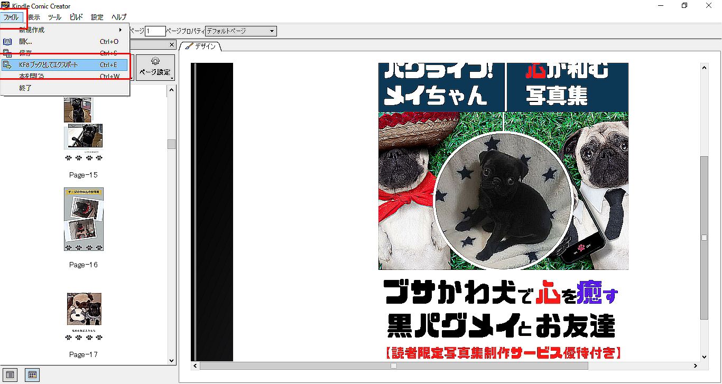722x384 pixels.
Task: Click thumbnail panel scroll-up arrow
Action: point(171,89)
